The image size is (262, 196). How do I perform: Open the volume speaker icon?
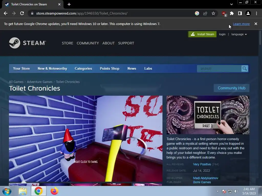pos(236,191)
